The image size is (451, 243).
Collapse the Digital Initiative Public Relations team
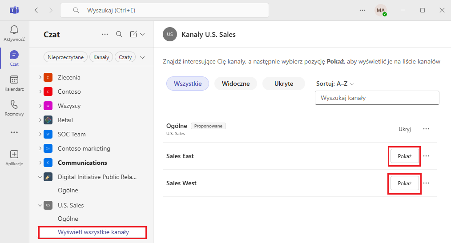point(40,177)
